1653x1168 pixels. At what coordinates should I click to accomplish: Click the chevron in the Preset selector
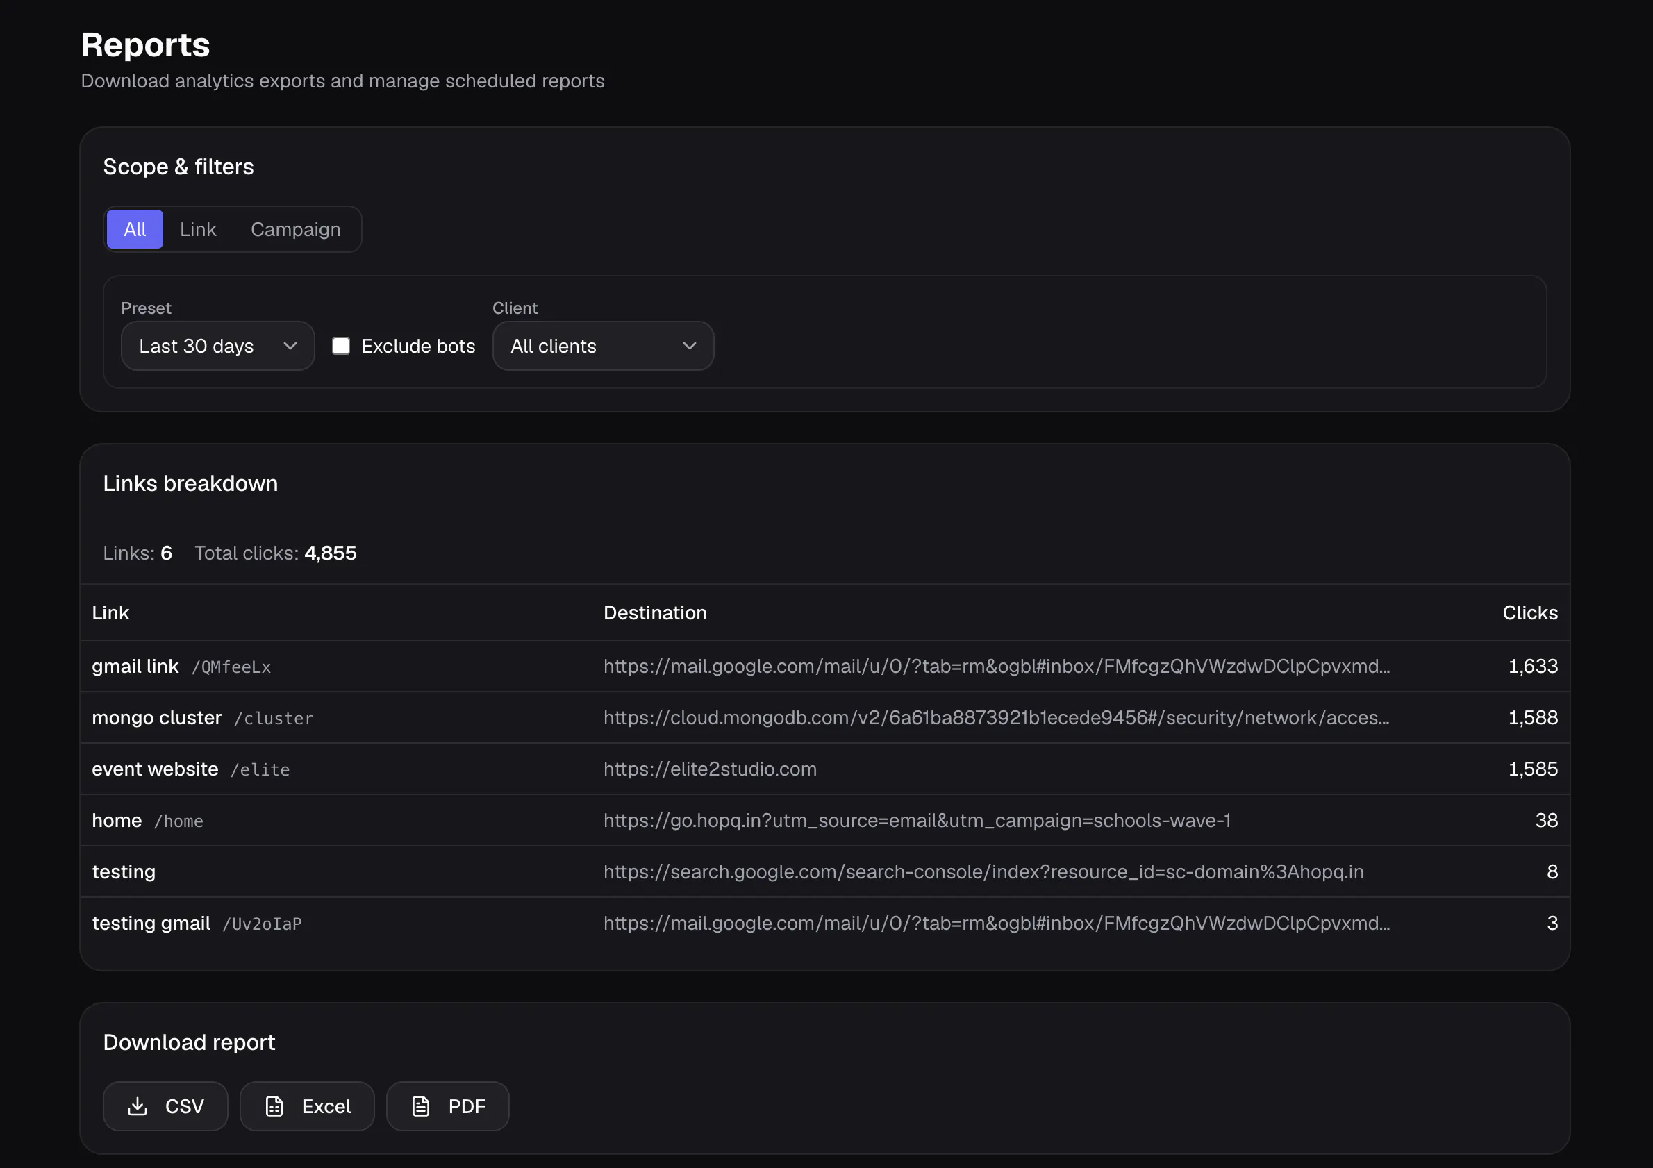(290, 346)
